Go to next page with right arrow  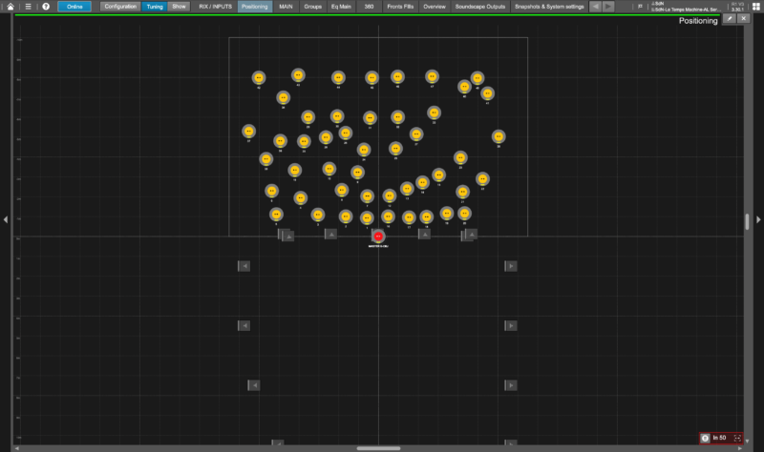tap(608, 6)
